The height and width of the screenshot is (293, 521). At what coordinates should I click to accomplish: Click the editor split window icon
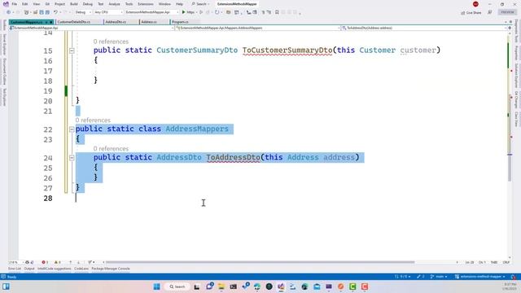[x=510, y=28]
